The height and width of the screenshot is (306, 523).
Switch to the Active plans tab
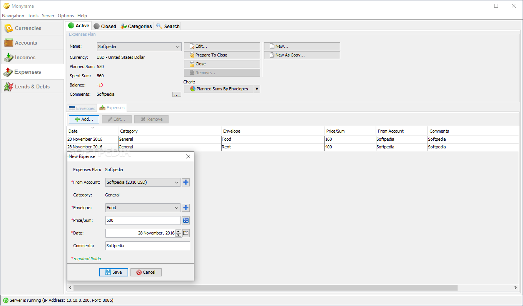[x=79, y=26]
